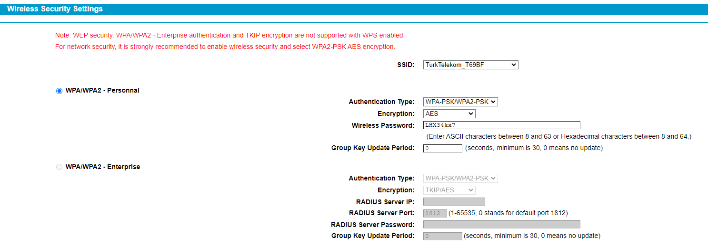The height and width of the screenshot is (246, 708).
Task: Open the Enterprise Authentication Type dropdown
Action: [460, 178]
